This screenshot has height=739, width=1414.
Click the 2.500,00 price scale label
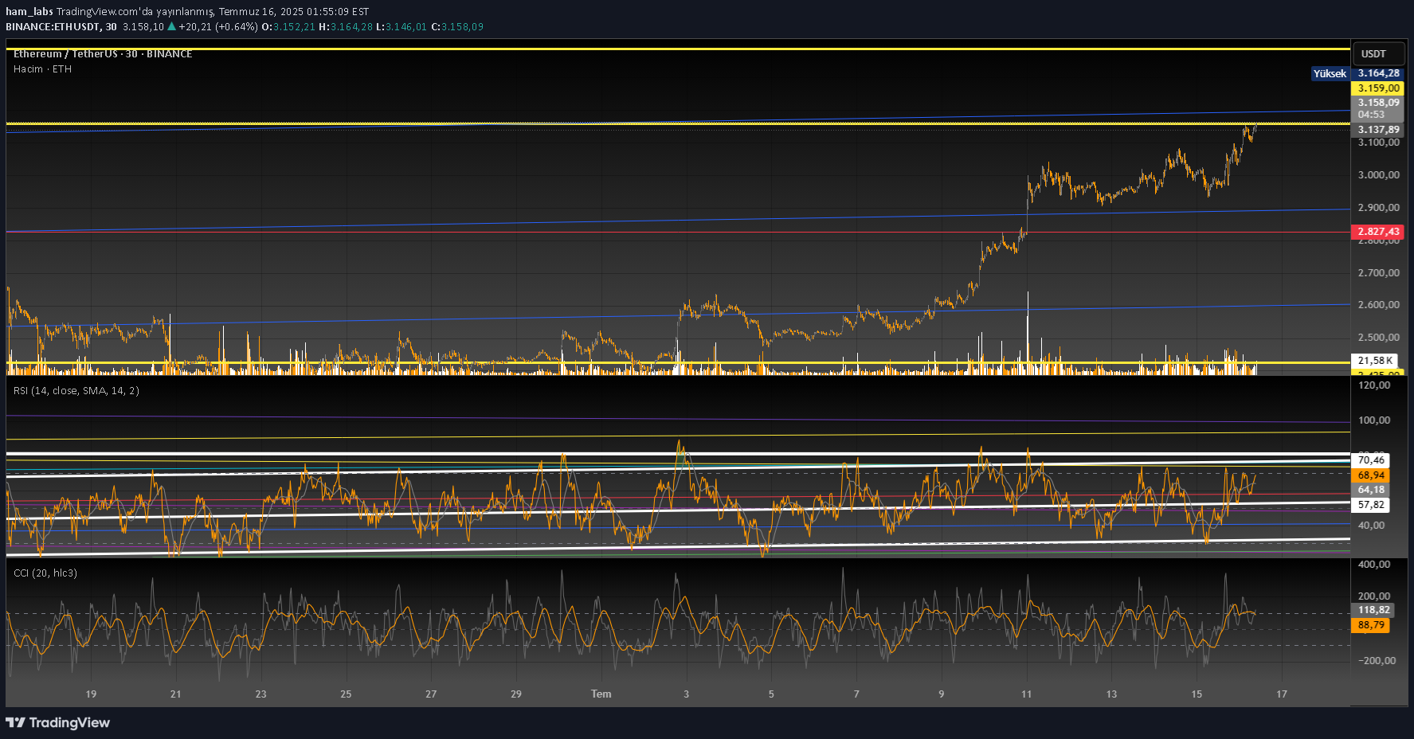coord(1378,338)
